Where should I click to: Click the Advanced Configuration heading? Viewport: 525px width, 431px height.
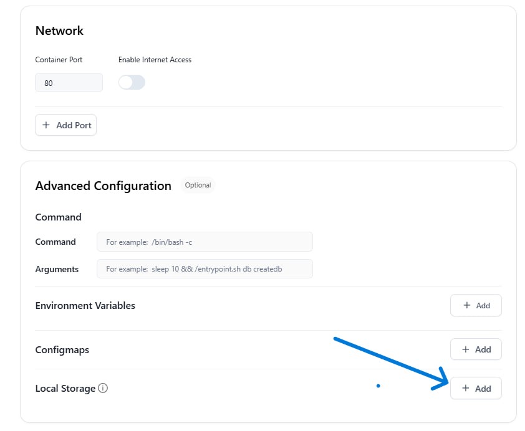(103, 186)
